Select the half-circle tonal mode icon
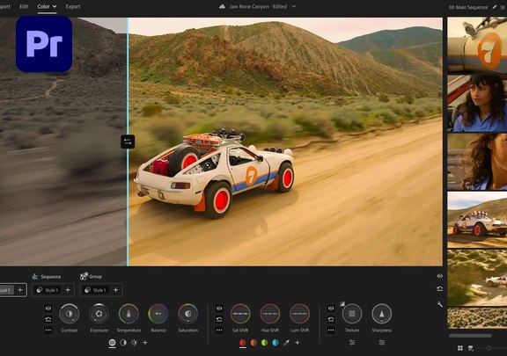Image resolution: width=507 pixels, height=356 pixels. click(x=123, y=343)
